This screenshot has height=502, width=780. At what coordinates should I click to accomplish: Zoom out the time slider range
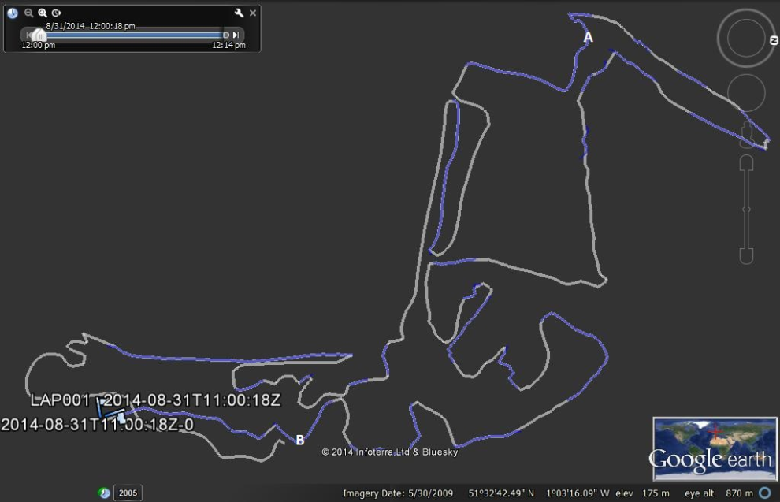[x=29, y=13]
